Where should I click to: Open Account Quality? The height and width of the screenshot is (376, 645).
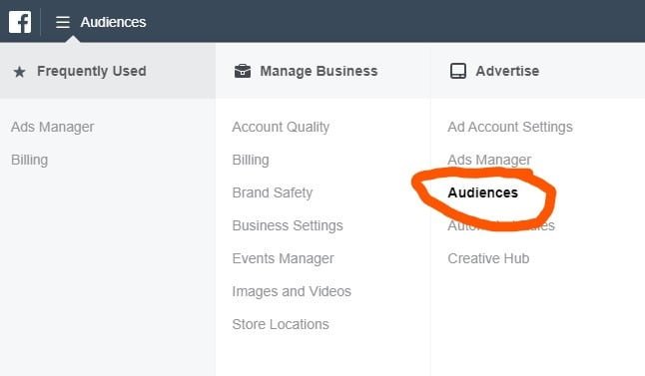tap(281, 127)
